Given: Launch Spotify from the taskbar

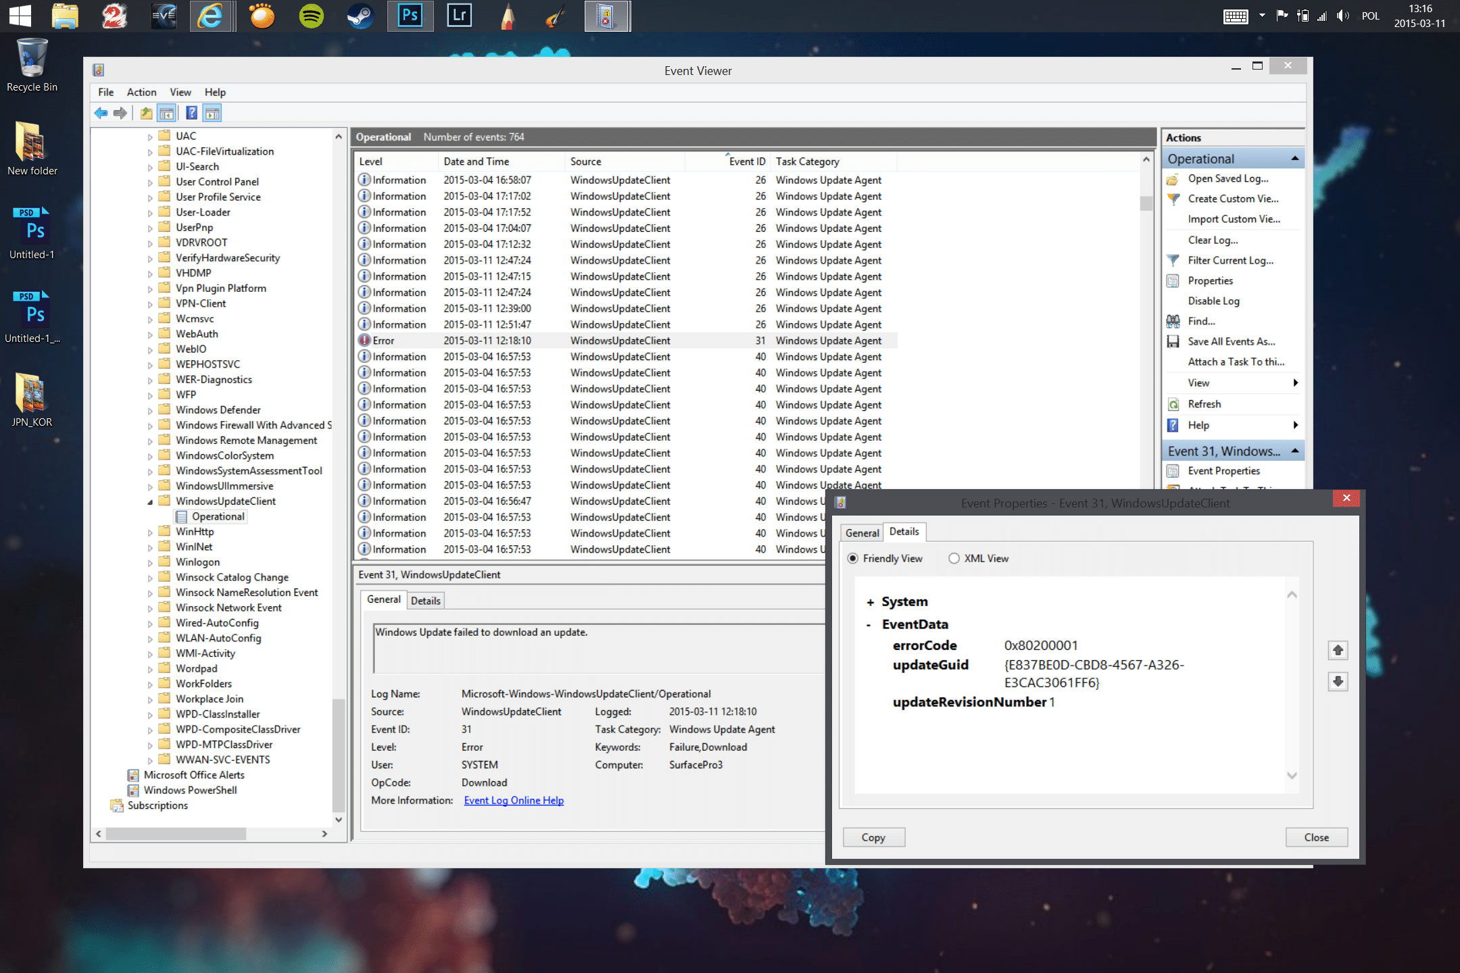Looking at the screenshot, I should click(312, 16).
